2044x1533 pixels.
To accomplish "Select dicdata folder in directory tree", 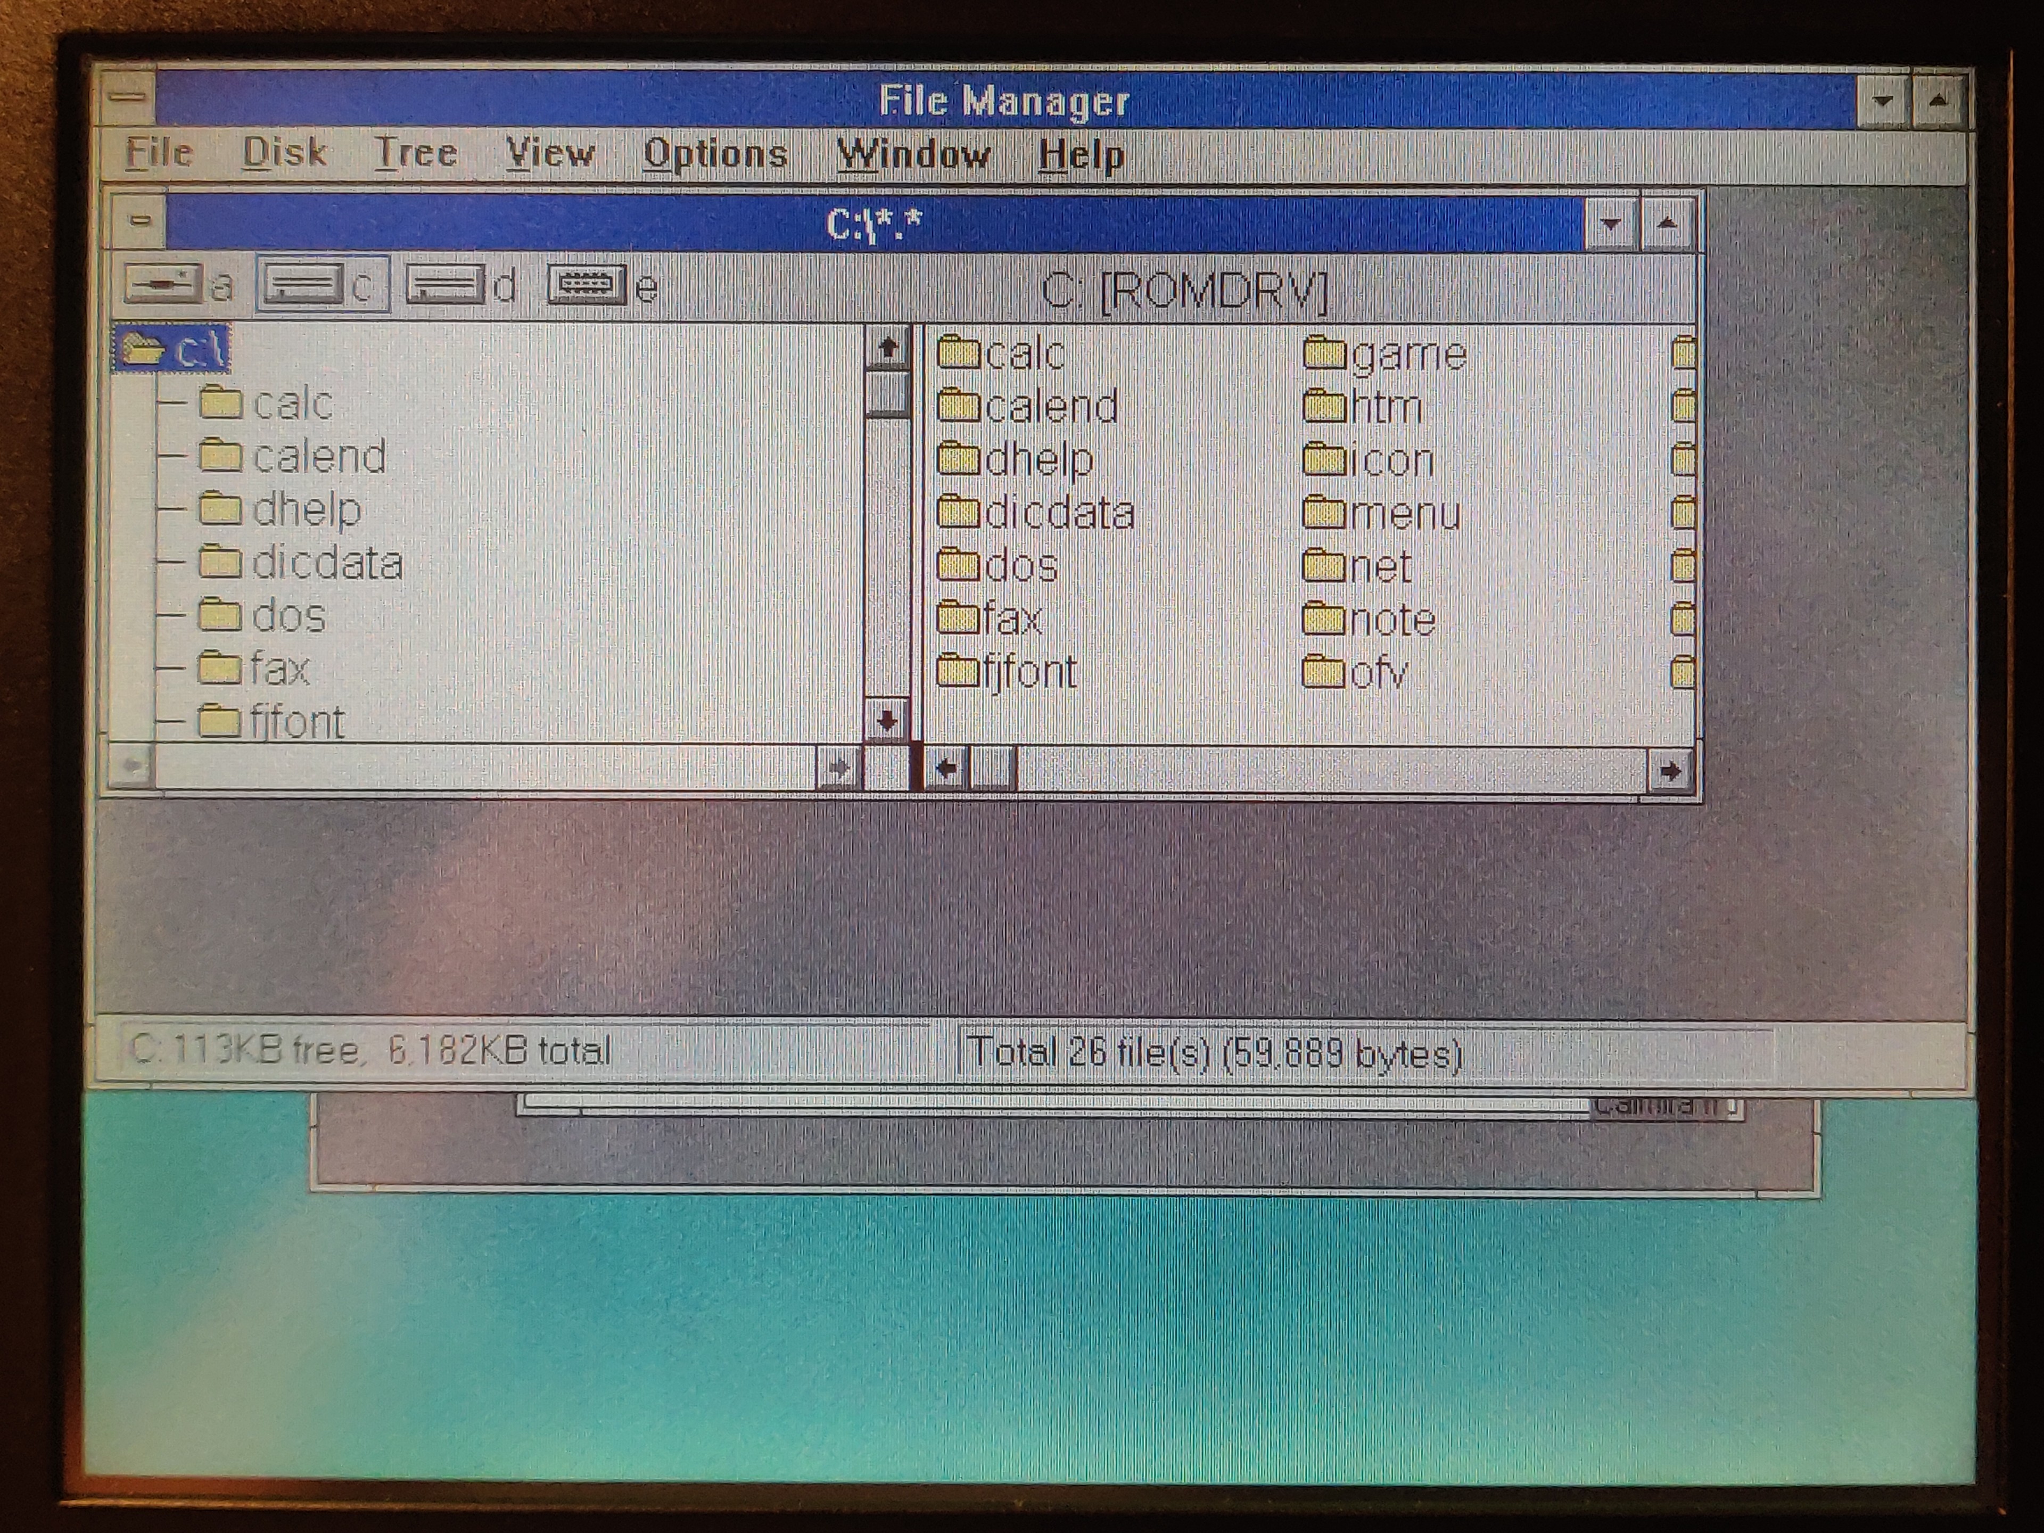I will [300, 563].
